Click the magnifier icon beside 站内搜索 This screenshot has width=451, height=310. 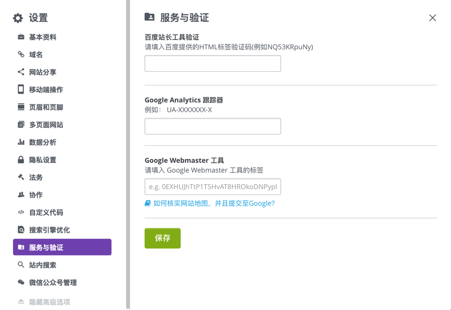(21, 265)
